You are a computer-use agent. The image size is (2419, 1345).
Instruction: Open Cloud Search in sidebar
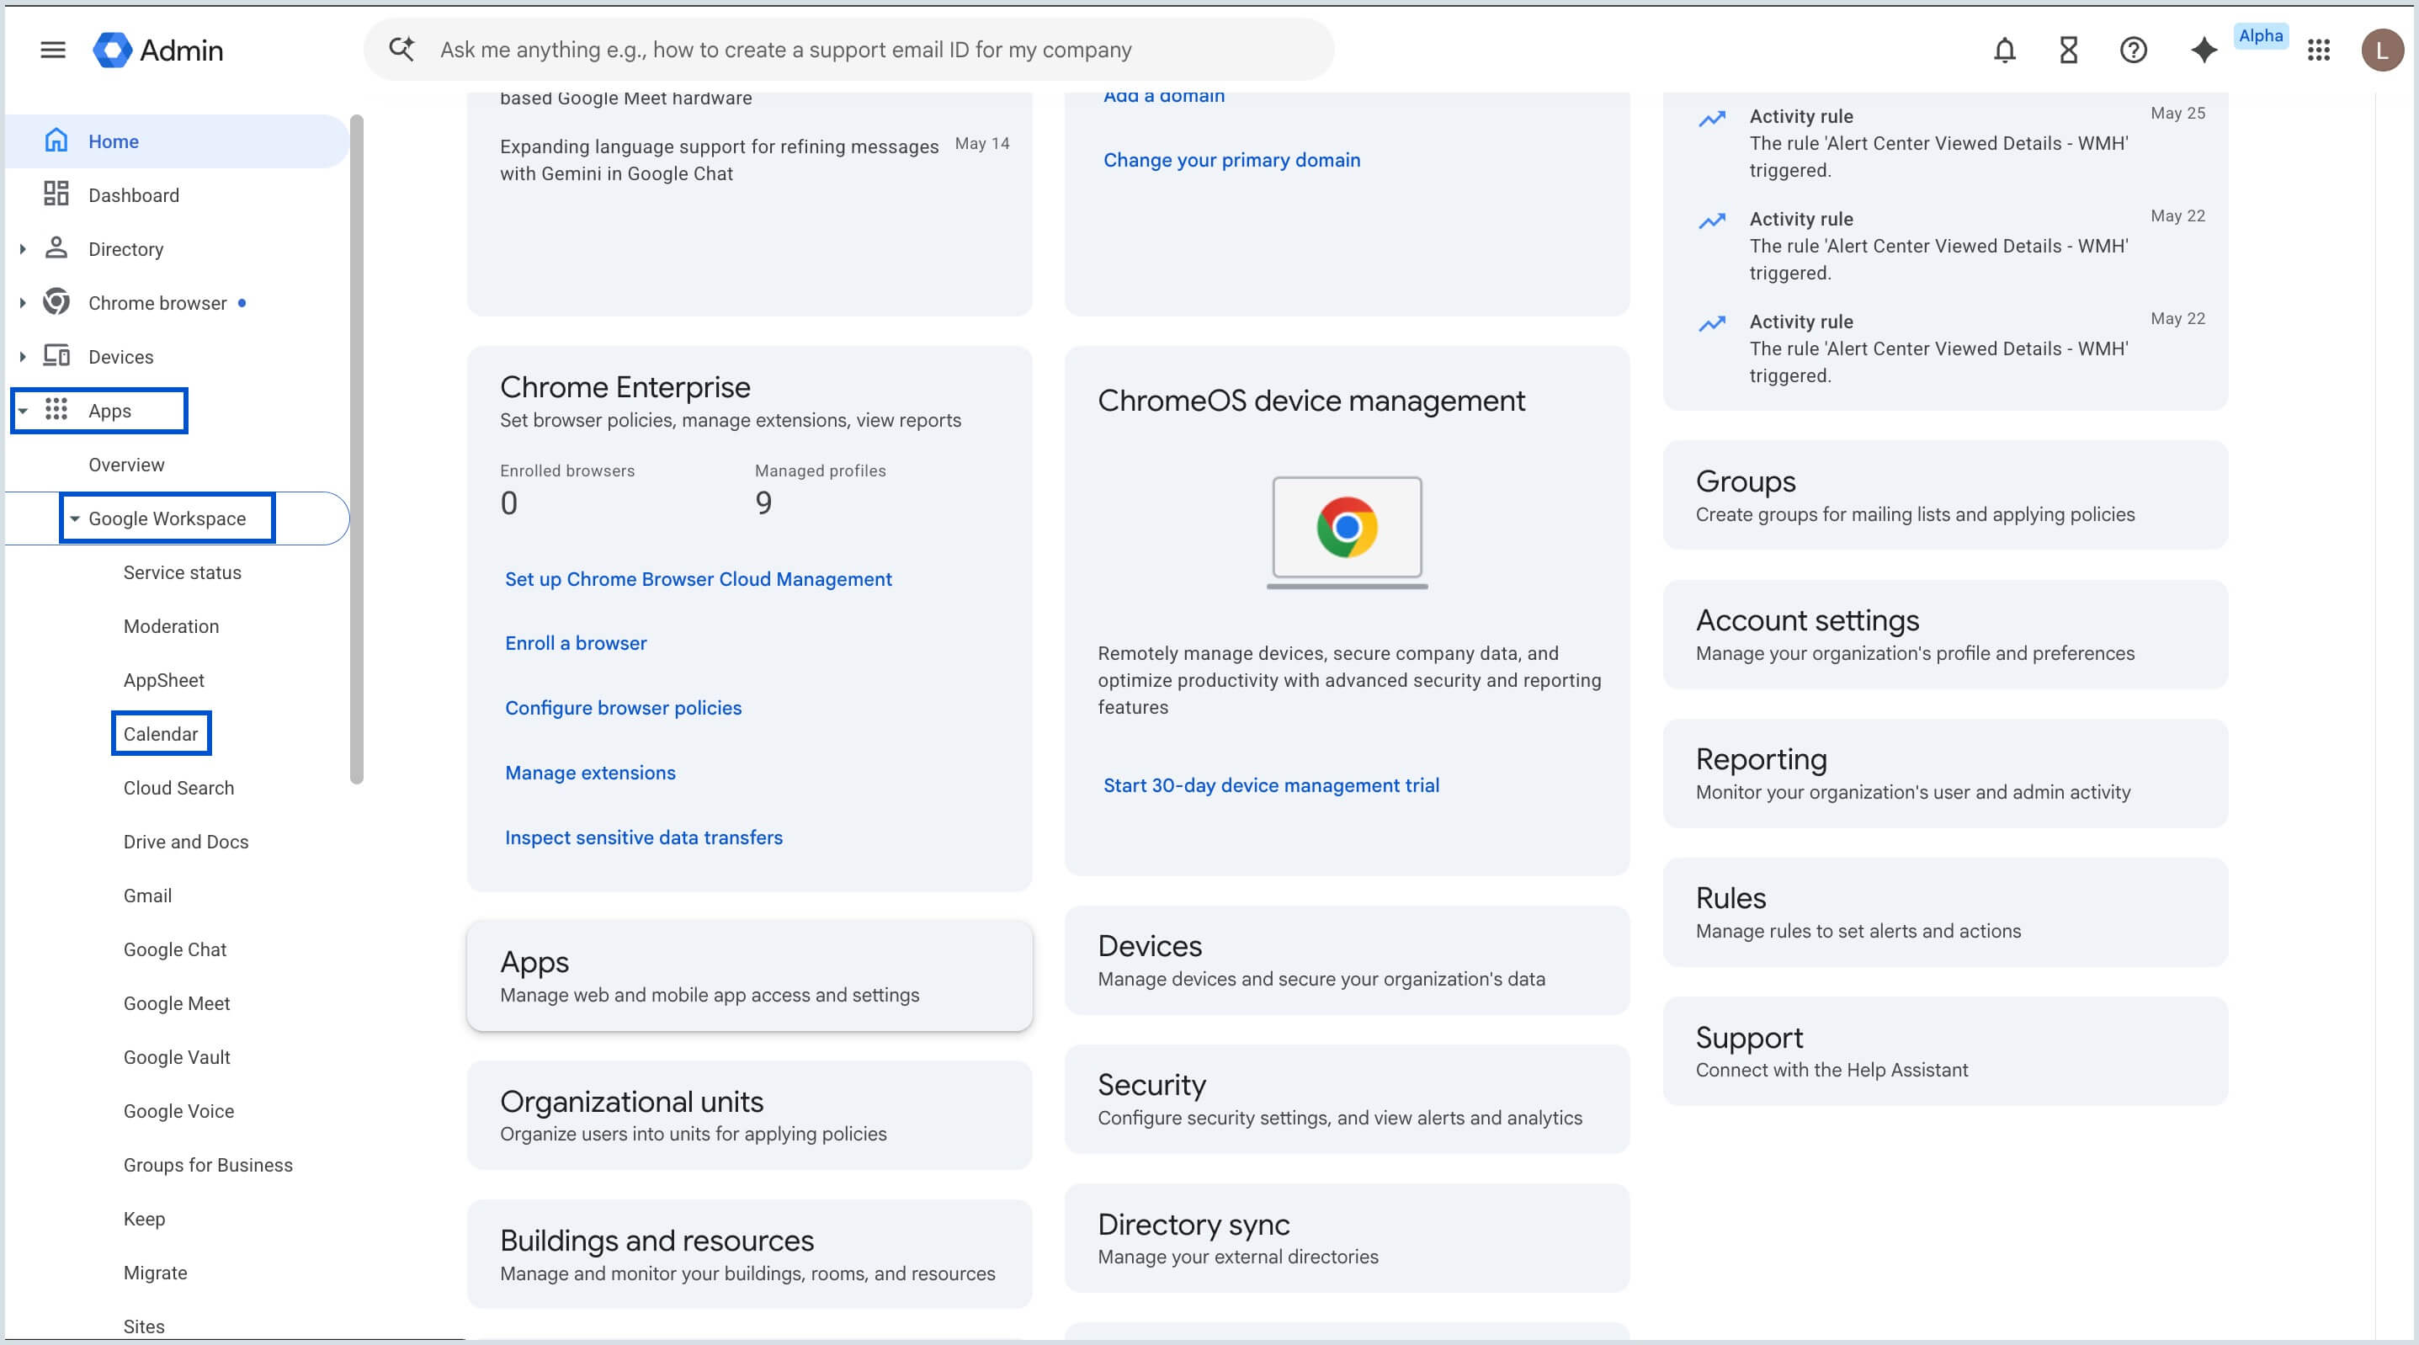[x=178, y=787]
